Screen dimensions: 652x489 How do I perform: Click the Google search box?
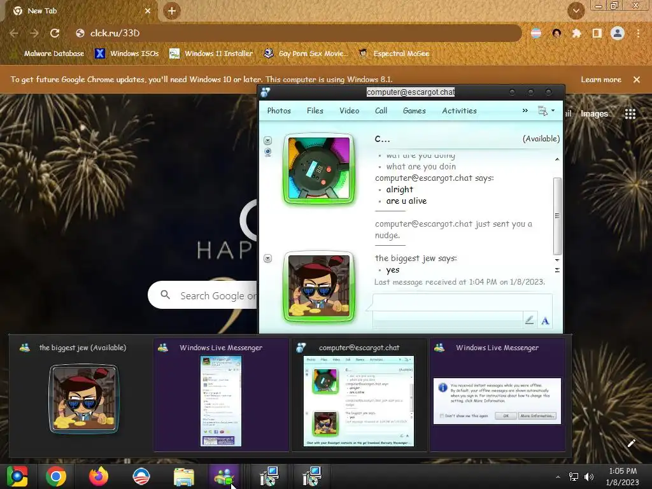203,295
